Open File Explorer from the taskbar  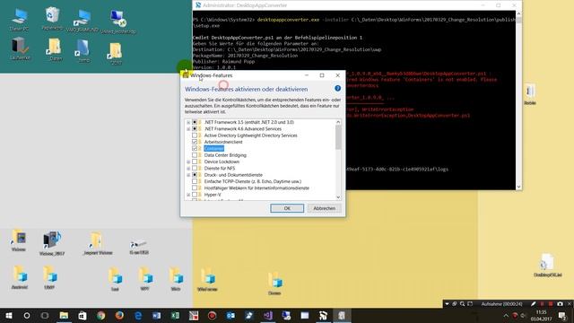click(64, 315)
